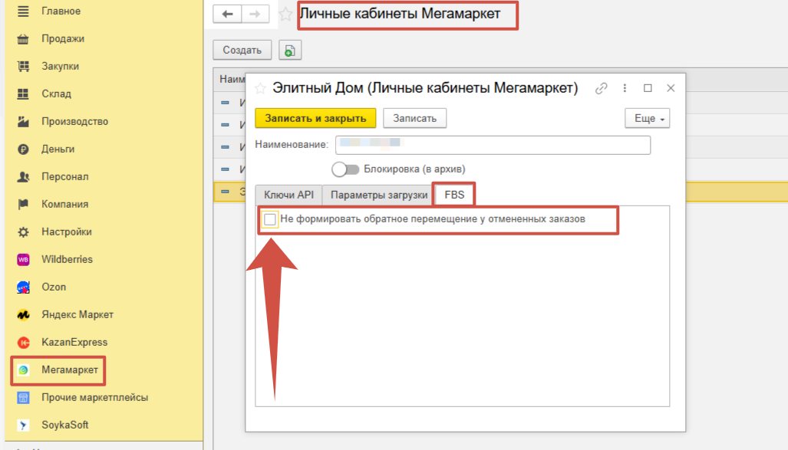Click the Создать button
Viewport: 788px width, 450px height.
[242, 51]
